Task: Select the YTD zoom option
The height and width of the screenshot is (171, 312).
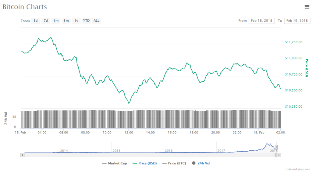Action: tap(86, 21)
